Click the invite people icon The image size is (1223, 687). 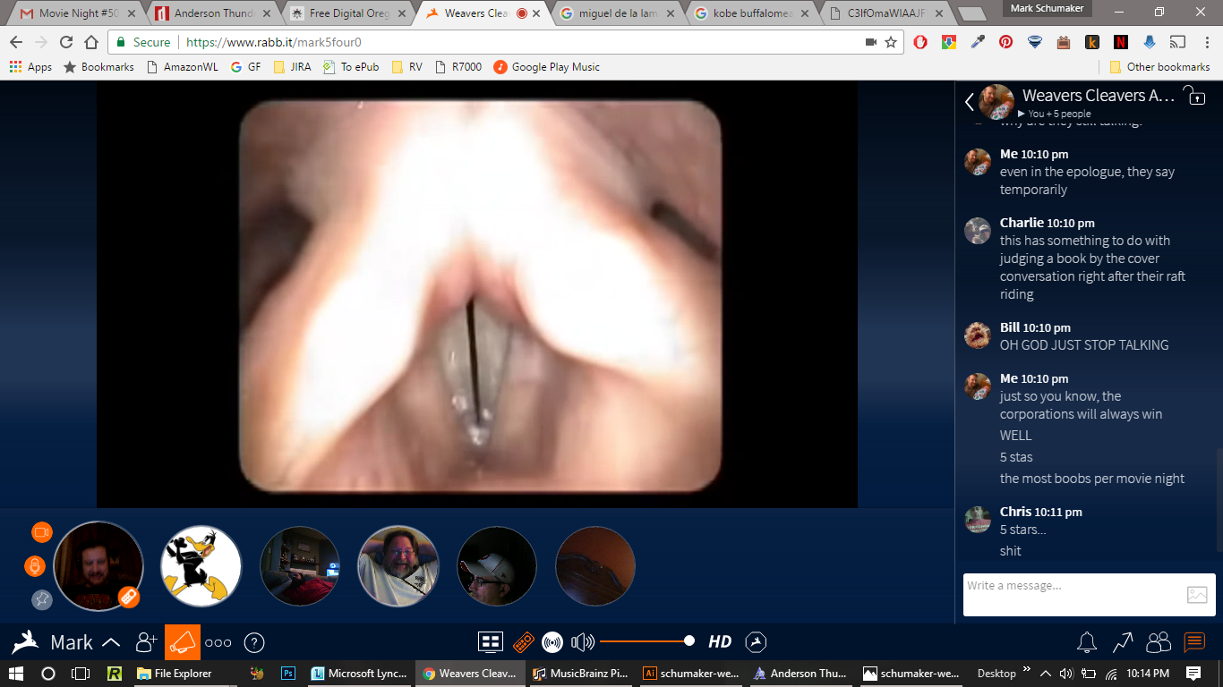pos(146,642)
